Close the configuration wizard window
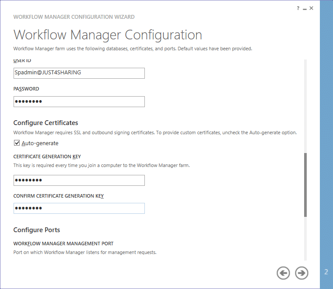This screenshot has width=333, height=289. (311, 8)
